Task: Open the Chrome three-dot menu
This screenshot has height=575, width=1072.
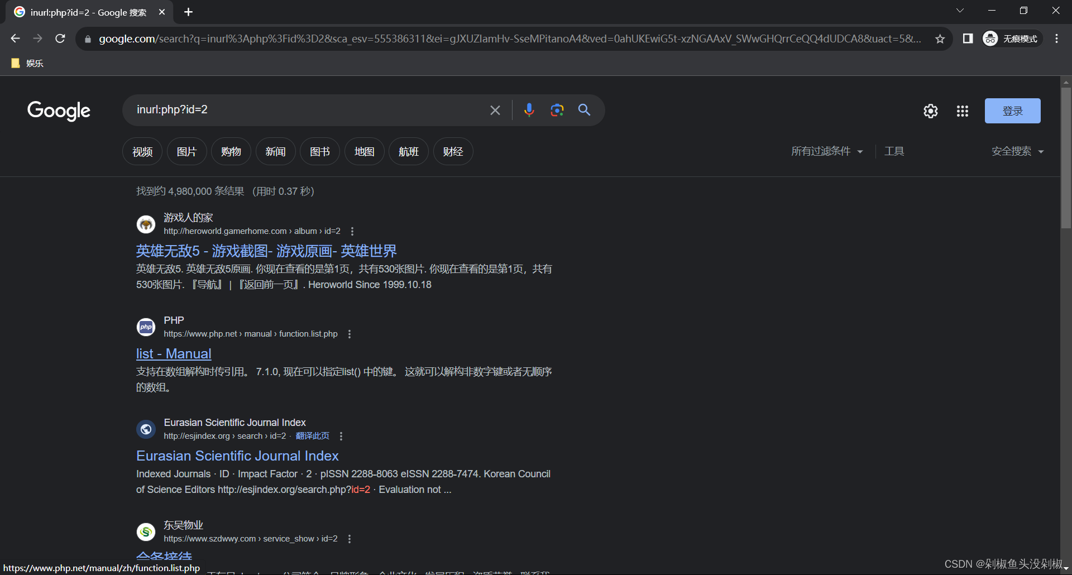Action: (x=1056, y=39)
